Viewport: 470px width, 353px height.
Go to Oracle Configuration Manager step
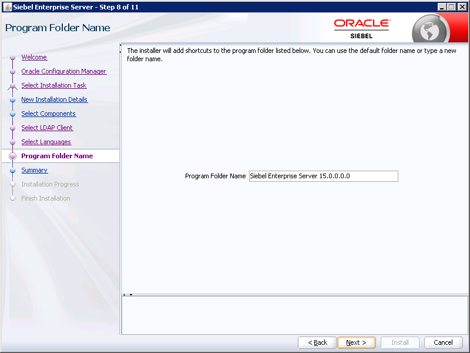click(x=64, y=71)
